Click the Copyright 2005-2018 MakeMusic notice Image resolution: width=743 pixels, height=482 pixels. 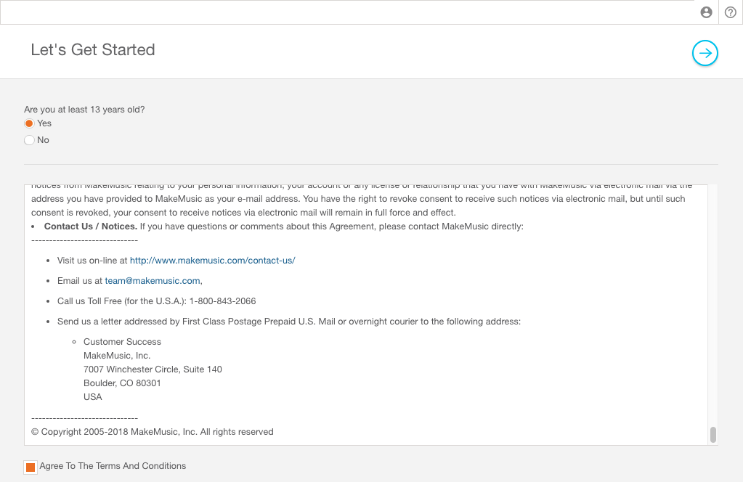[152, 432]
